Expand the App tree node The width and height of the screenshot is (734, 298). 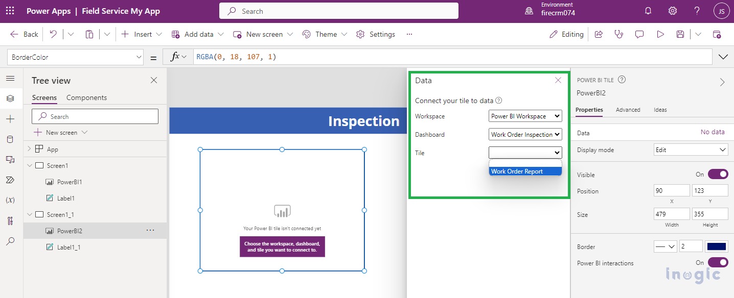click(29, 149)
